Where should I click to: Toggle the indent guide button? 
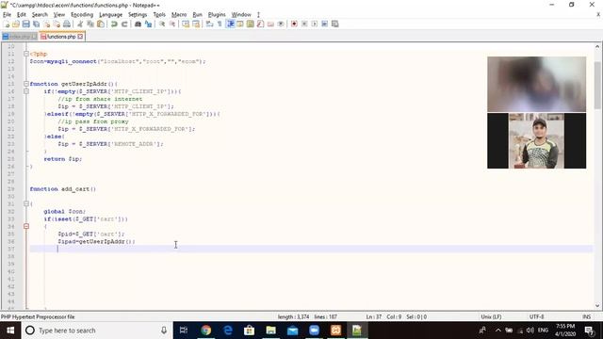coord(230,24)
